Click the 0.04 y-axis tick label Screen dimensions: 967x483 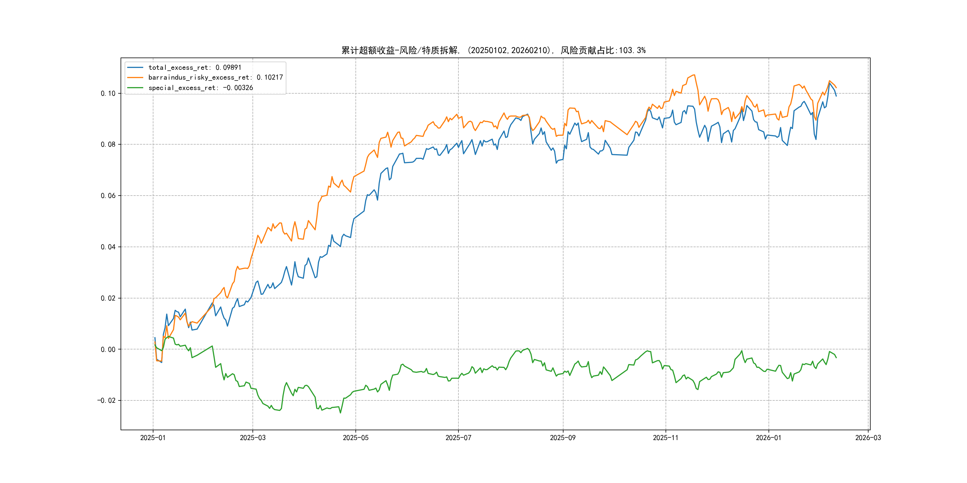[108, 247]
